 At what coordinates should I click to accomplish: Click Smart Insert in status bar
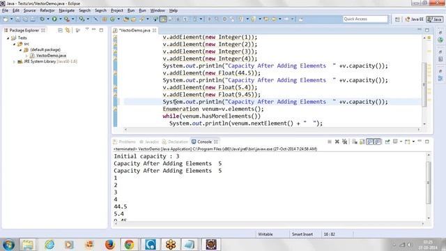point(302,234)
